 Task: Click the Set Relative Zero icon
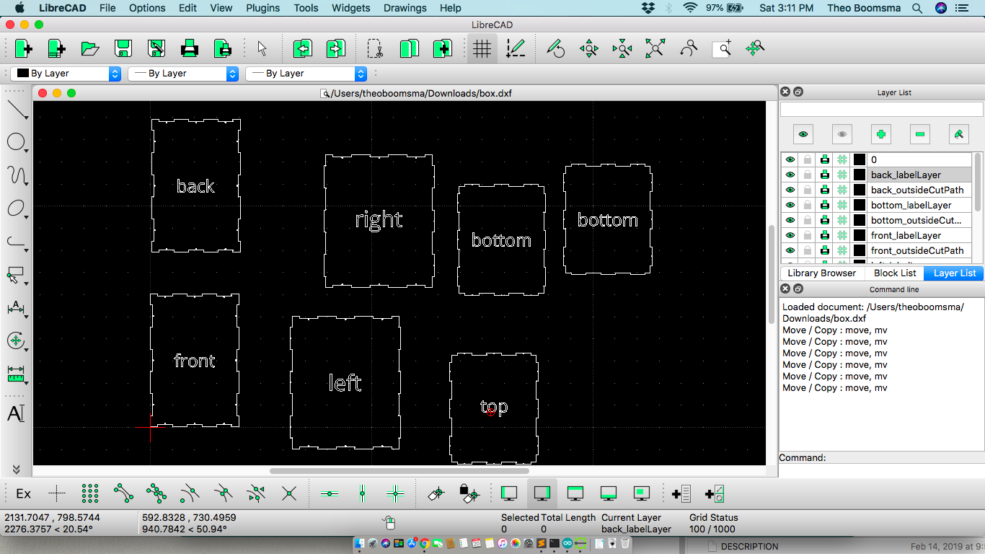pos(436,493)
